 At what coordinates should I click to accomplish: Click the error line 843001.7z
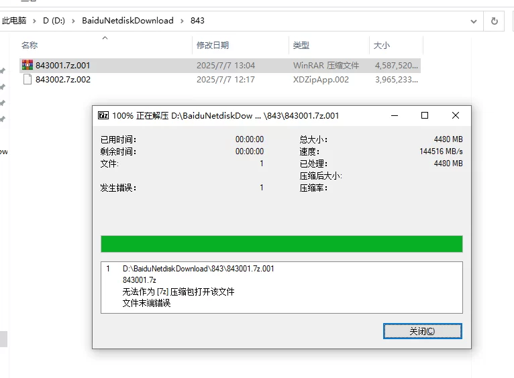tap(140, 280)
